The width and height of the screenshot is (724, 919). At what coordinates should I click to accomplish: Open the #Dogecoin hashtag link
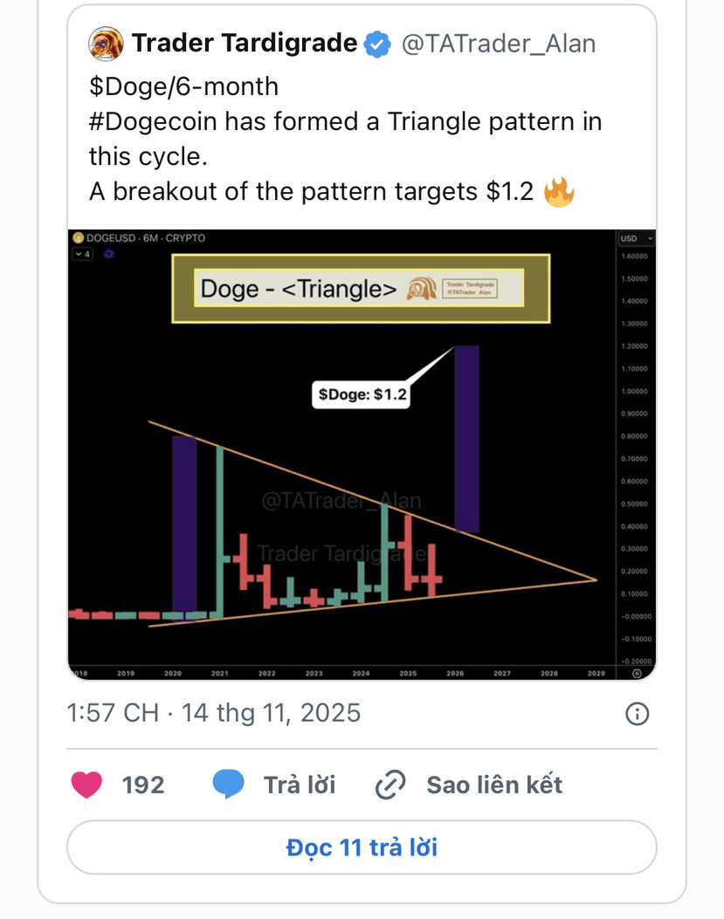154,122
